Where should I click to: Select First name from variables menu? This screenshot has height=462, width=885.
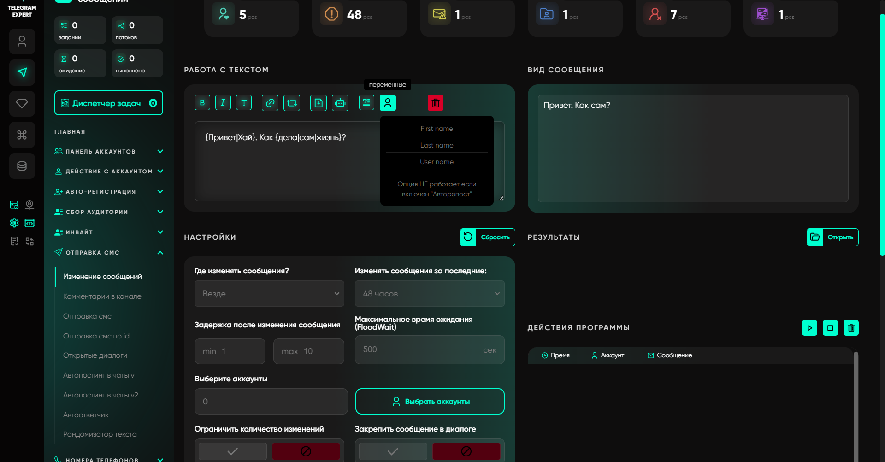tap(437, 129)
